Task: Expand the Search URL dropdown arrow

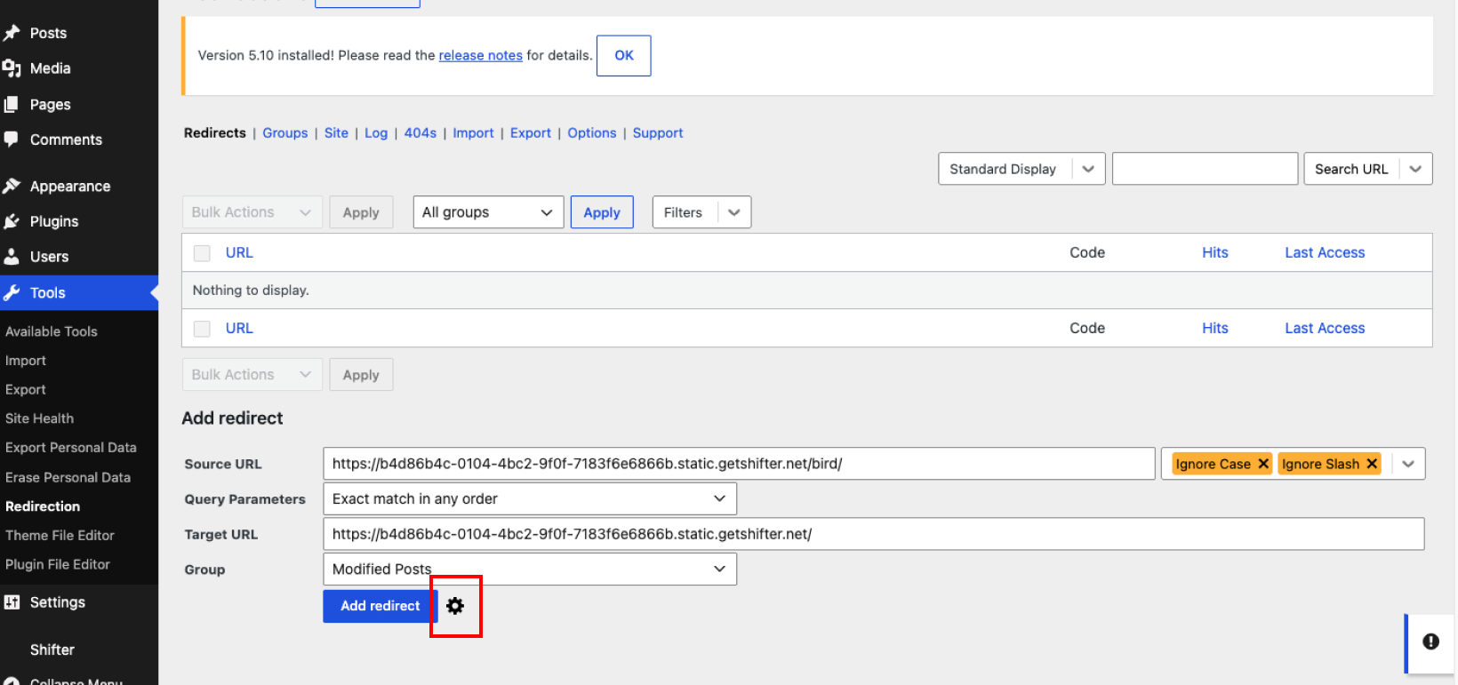Action: pos(1415,169)
